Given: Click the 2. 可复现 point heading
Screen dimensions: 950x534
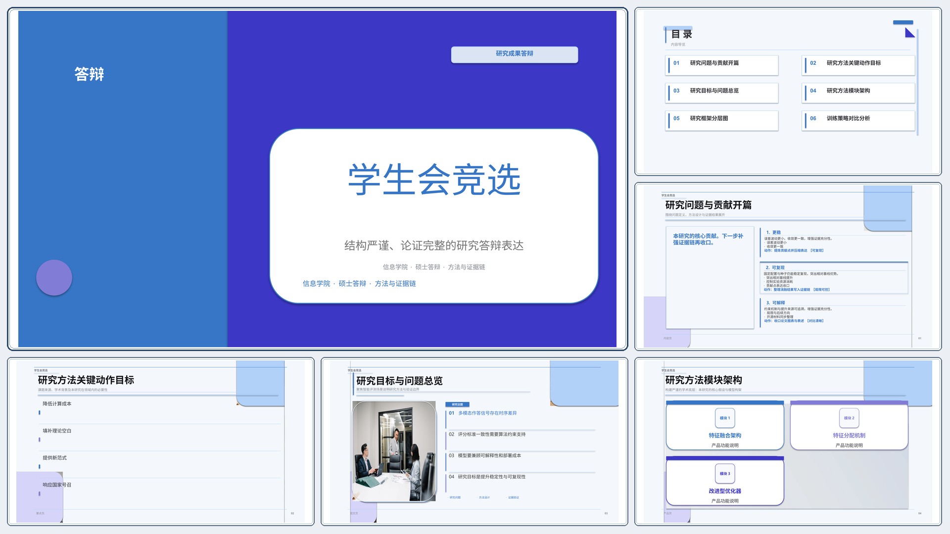Looking at the screenshot, I should 775,267.
